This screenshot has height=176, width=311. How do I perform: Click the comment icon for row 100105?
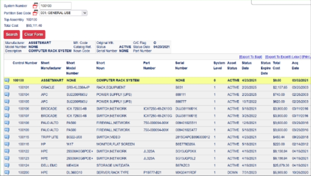coord(7,102)
